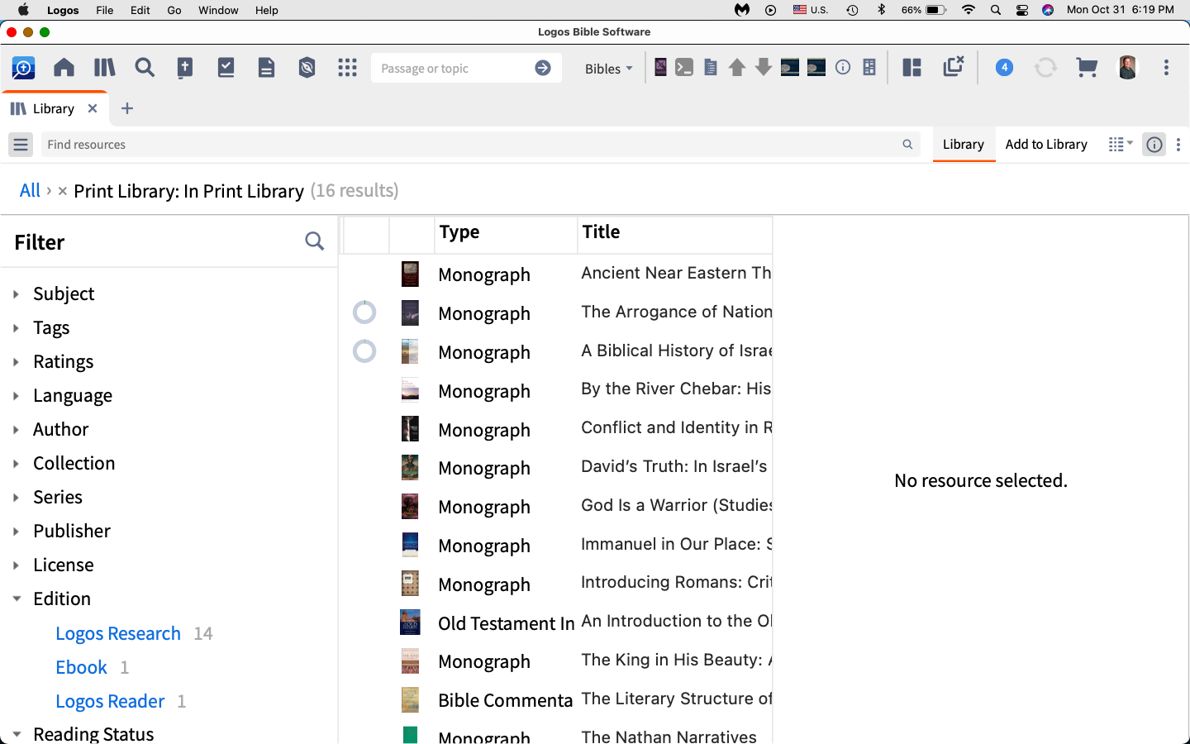Open the Bibles dropdown
1190x744 pixels.
[608, 69]
